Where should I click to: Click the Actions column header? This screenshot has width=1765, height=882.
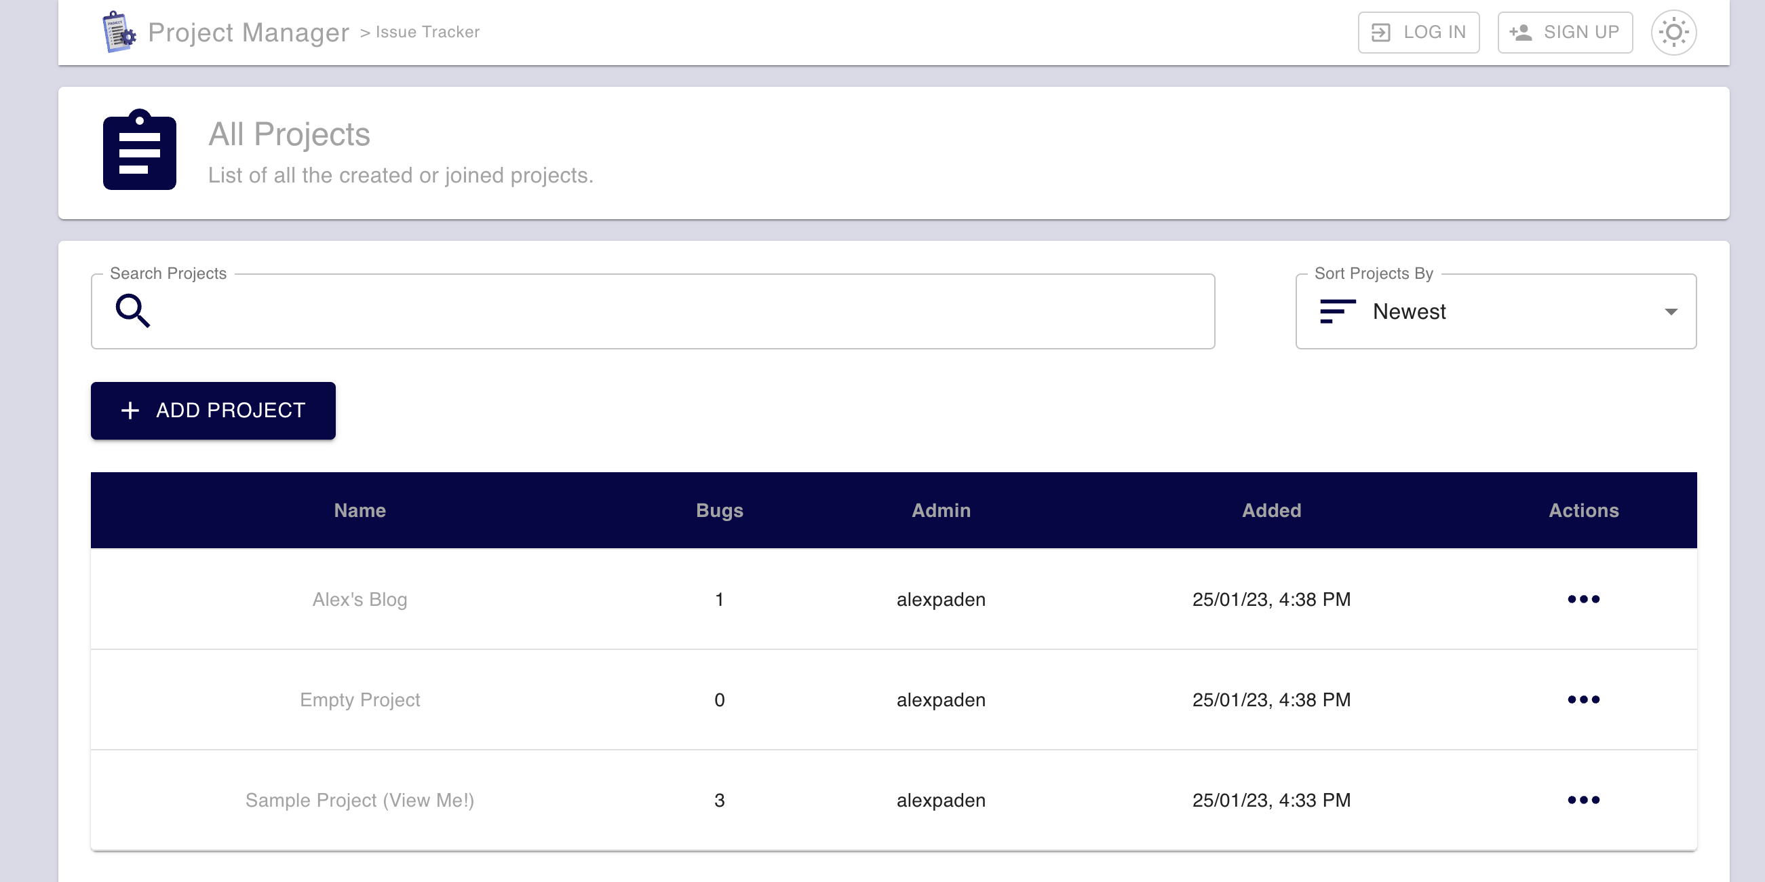coord(1583,511)
